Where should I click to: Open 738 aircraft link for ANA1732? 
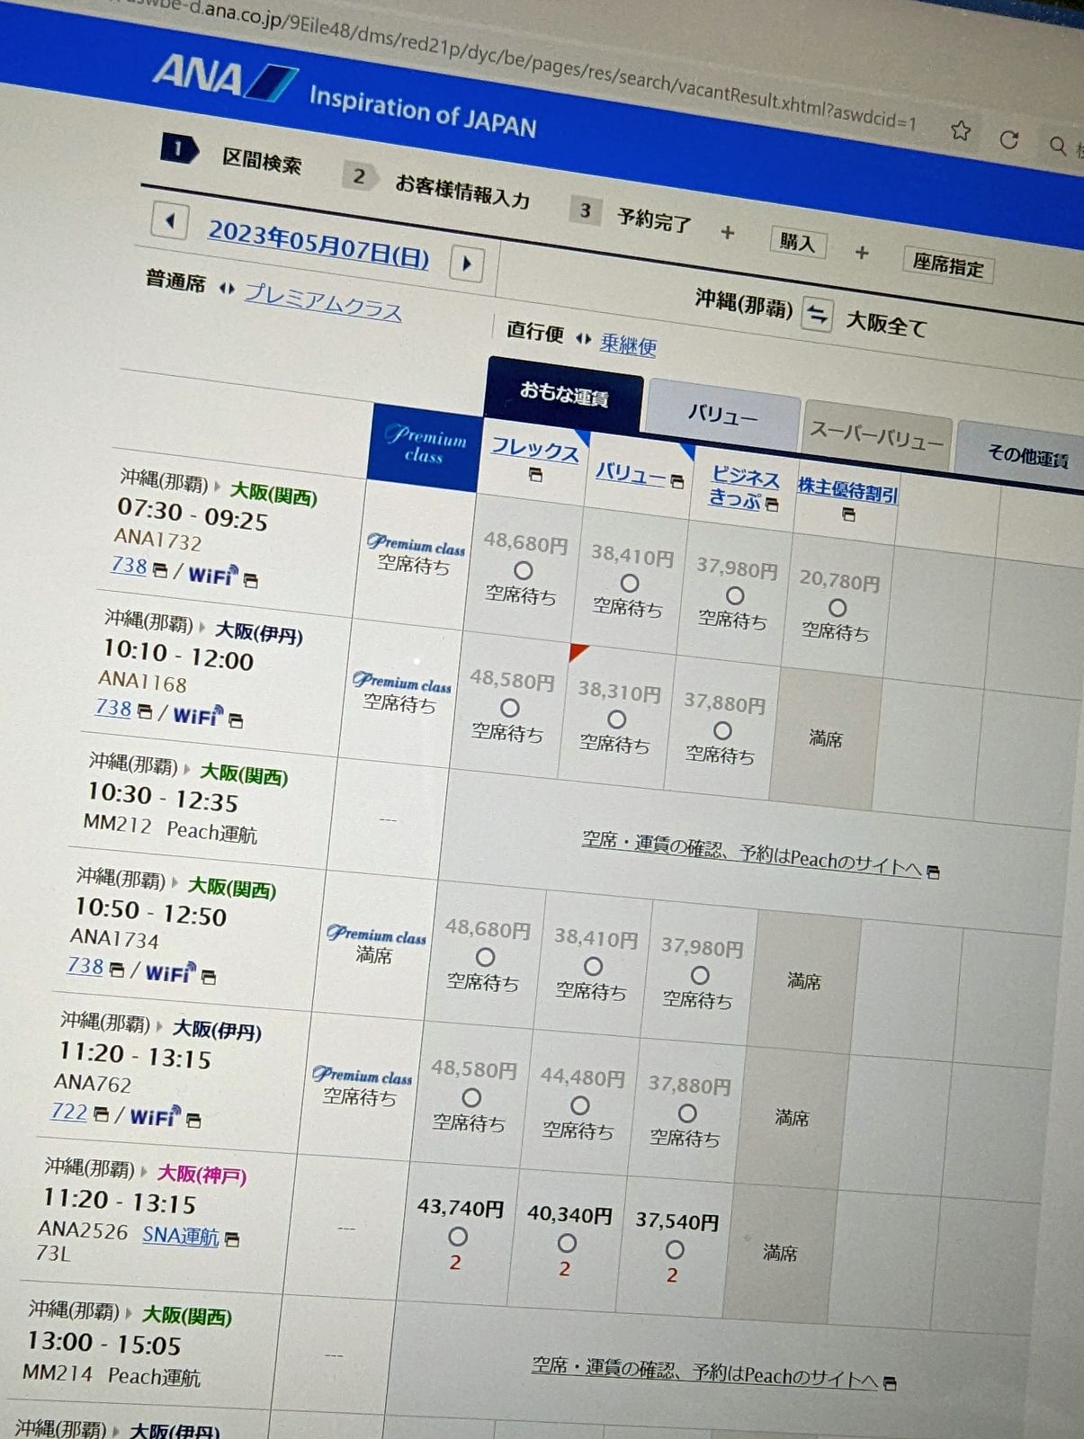(129, 566)
